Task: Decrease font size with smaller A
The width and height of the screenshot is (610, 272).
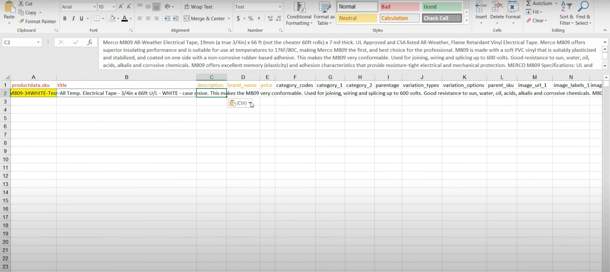Action: (x=129, y=7)
